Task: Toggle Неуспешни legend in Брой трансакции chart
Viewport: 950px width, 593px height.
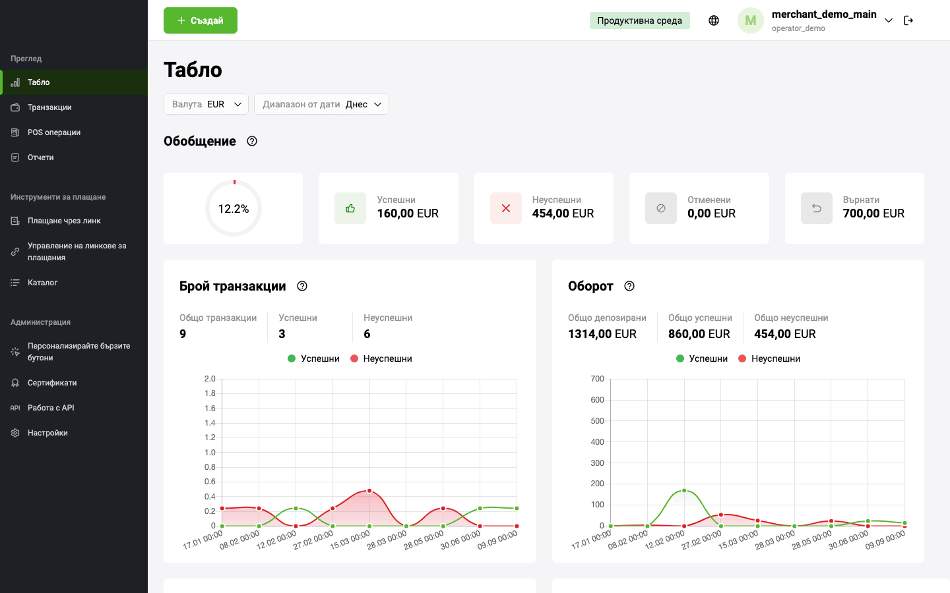Action: point(381,358)
